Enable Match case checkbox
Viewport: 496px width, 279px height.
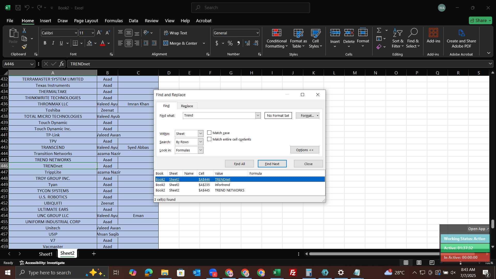[x=209, y=133]
